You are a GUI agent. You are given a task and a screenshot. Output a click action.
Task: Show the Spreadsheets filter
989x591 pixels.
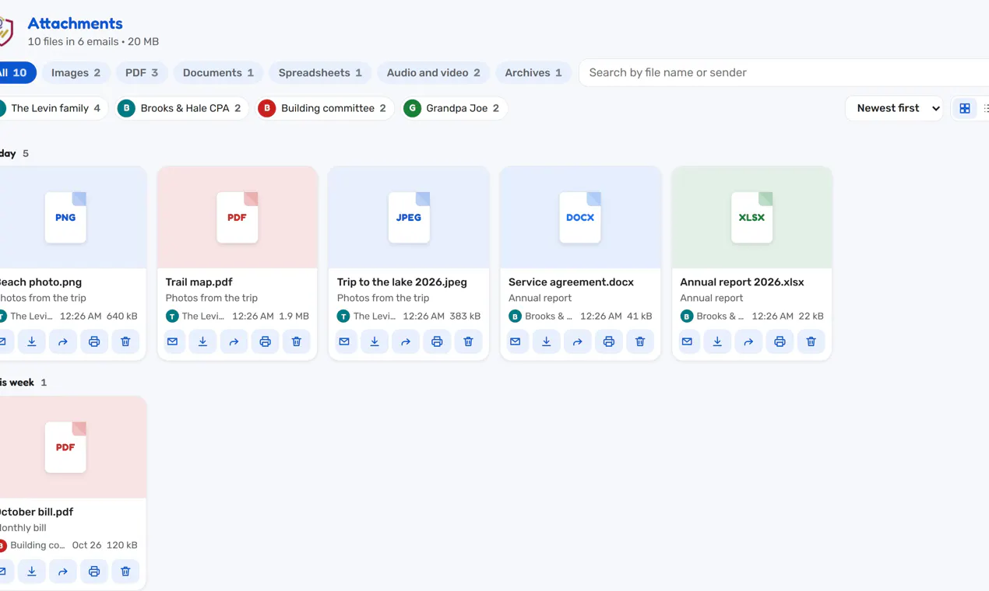(320, 72)
